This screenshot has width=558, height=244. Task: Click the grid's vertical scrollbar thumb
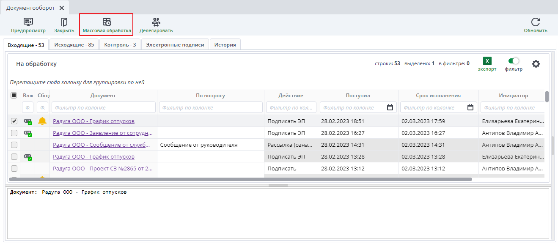[547, 97]
